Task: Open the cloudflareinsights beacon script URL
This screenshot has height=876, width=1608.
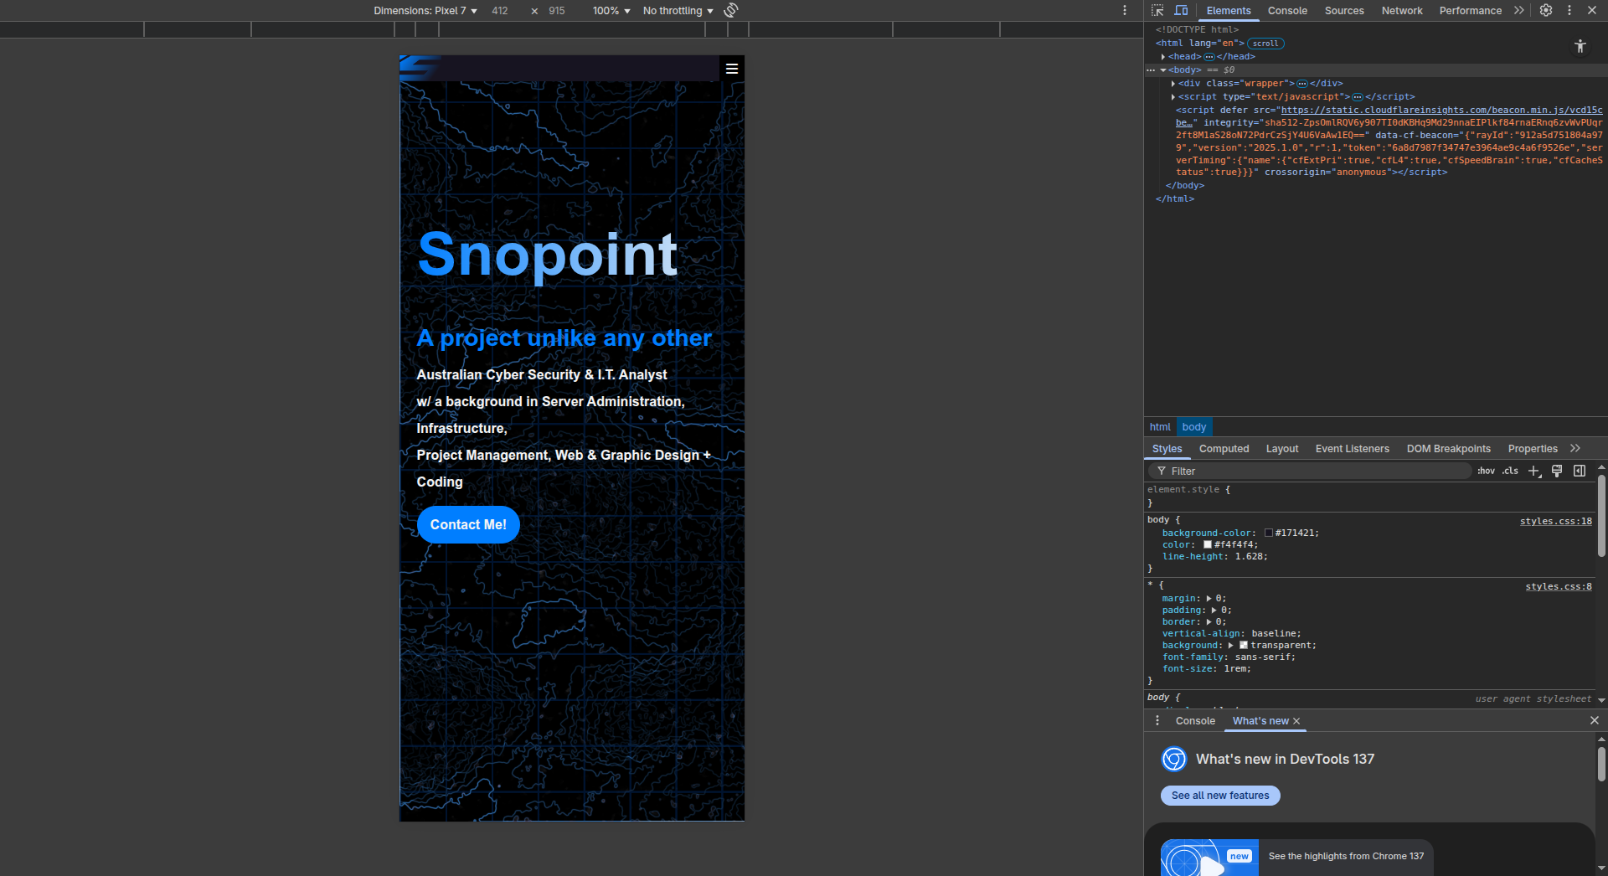Action: (1441, 111)
